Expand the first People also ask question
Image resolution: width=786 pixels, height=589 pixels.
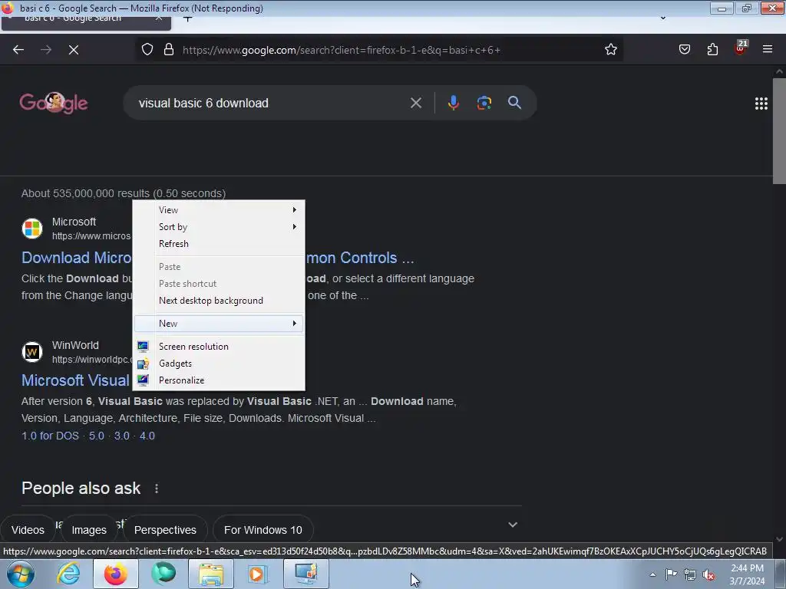click(512, 525)
